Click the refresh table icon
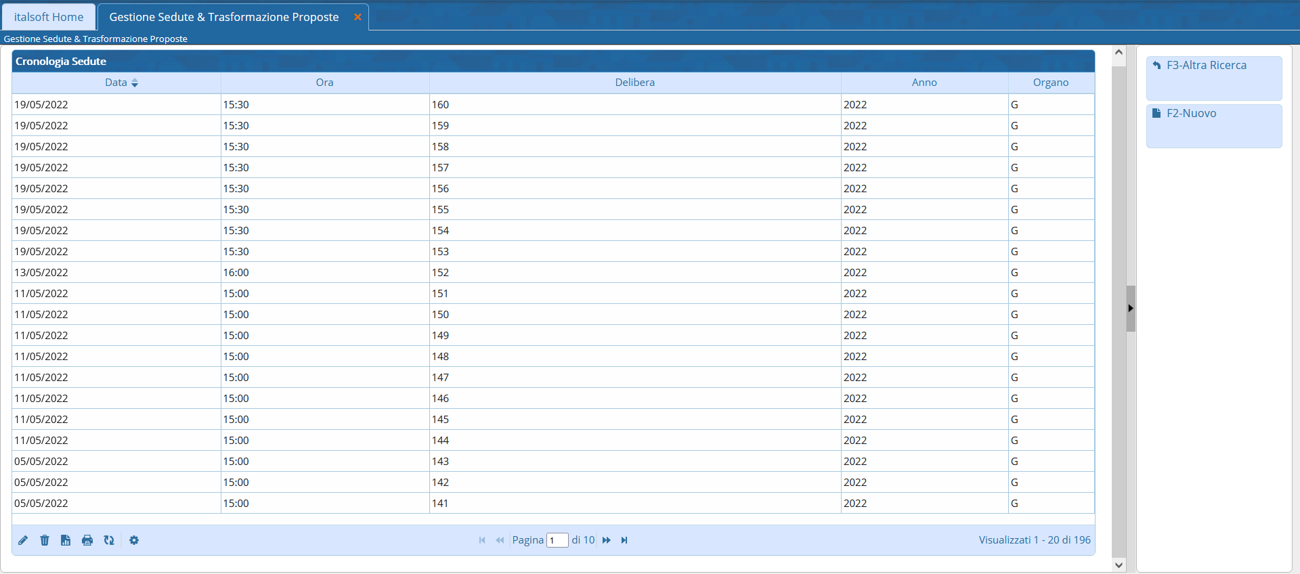 [x=109, y=540]
